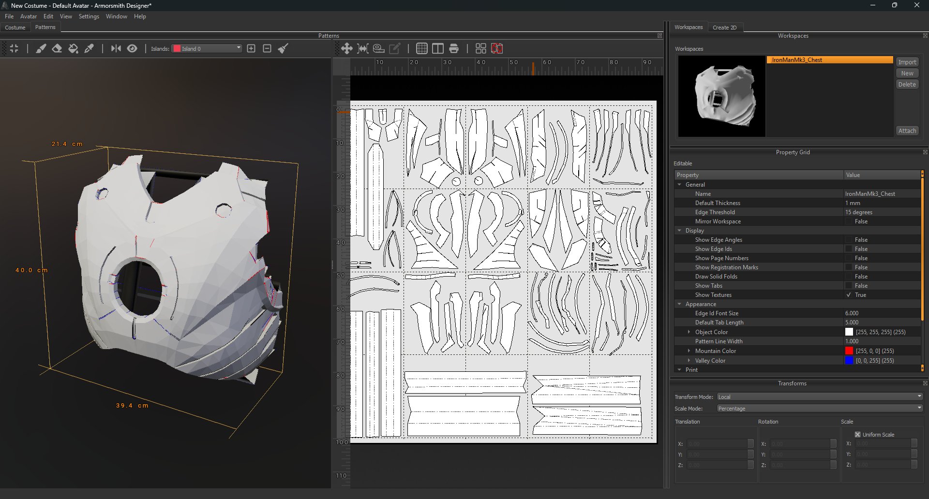Enable the Show Page Numbers checkbox

pos(849,258)
